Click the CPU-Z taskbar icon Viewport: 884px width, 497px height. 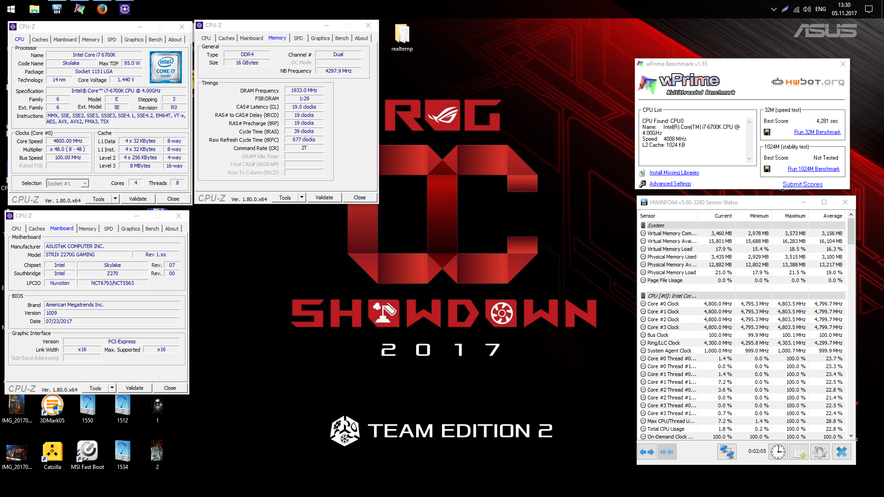click(124, 9)
